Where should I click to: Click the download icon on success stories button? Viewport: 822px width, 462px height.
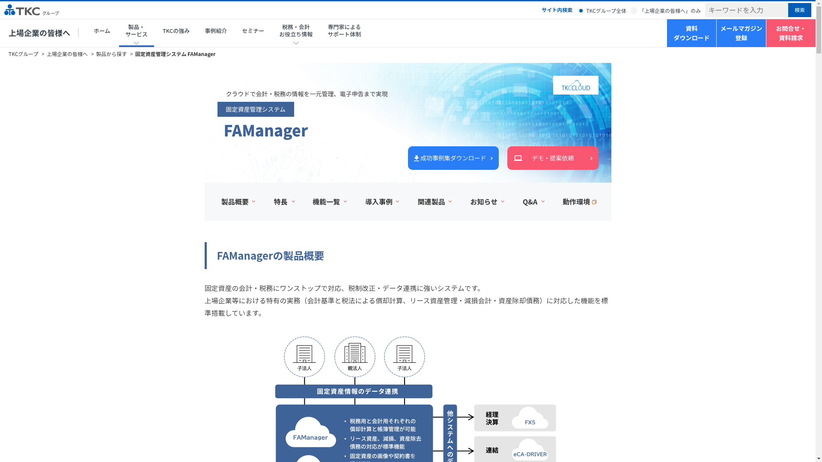[416, 158]
